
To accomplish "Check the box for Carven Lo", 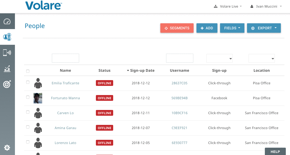I will (28, 112).
